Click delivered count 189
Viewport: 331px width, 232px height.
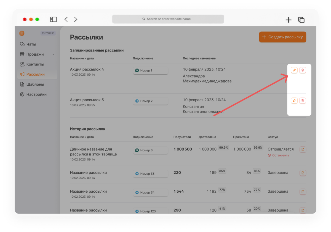[213, 173]
